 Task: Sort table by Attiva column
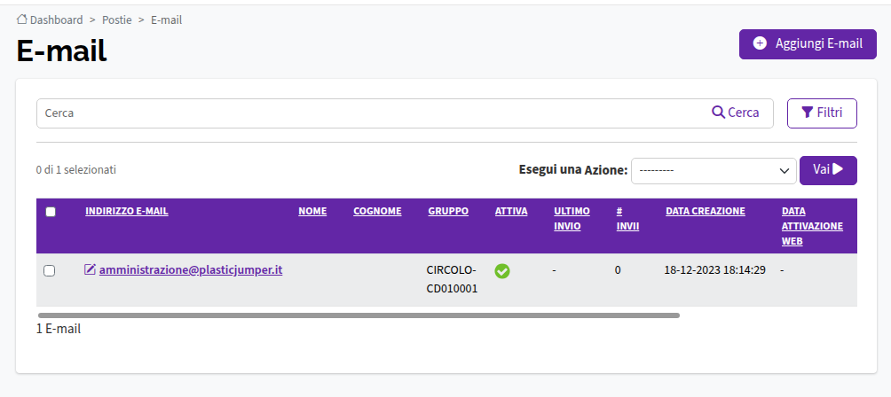point(511,211)
